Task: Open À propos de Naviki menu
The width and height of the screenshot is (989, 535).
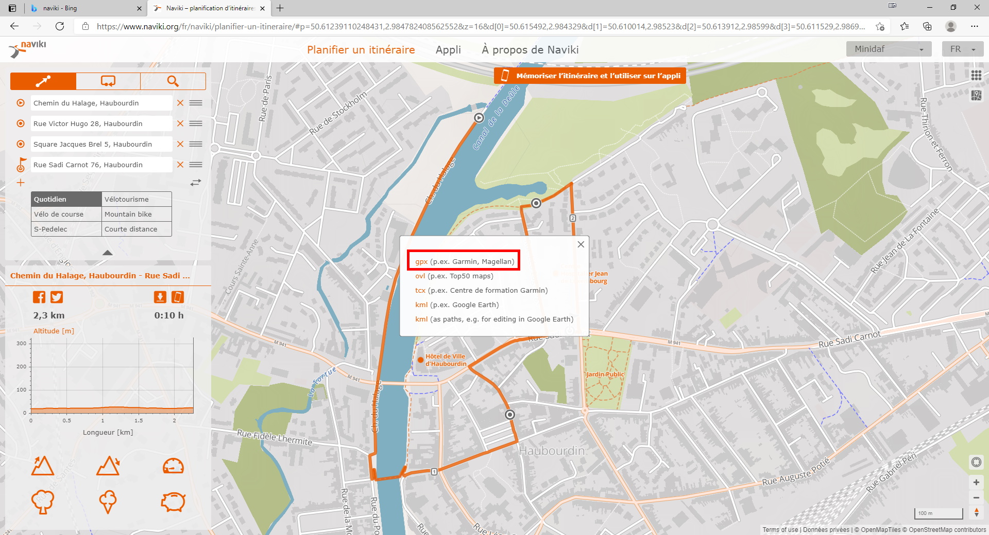Action: [530, 50]
